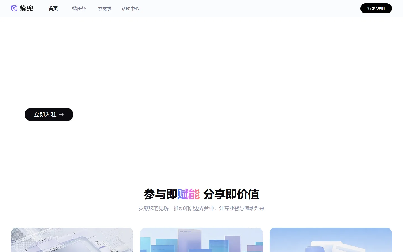Viewport: 403px width, 252px height.
Task: Open the 发需求 menu item
Action: coord(105,9)
